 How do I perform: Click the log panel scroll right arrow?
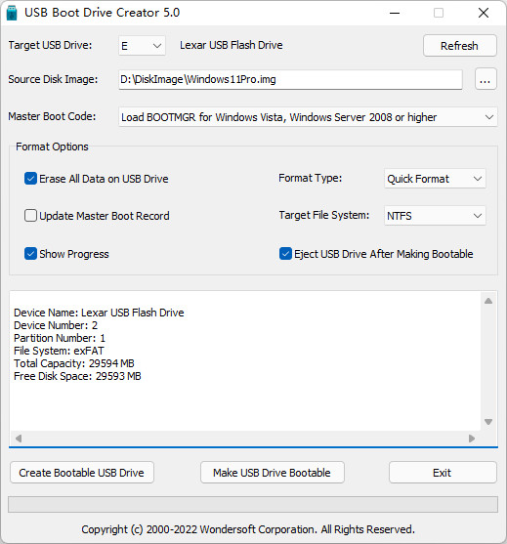(x=472, y=439)
